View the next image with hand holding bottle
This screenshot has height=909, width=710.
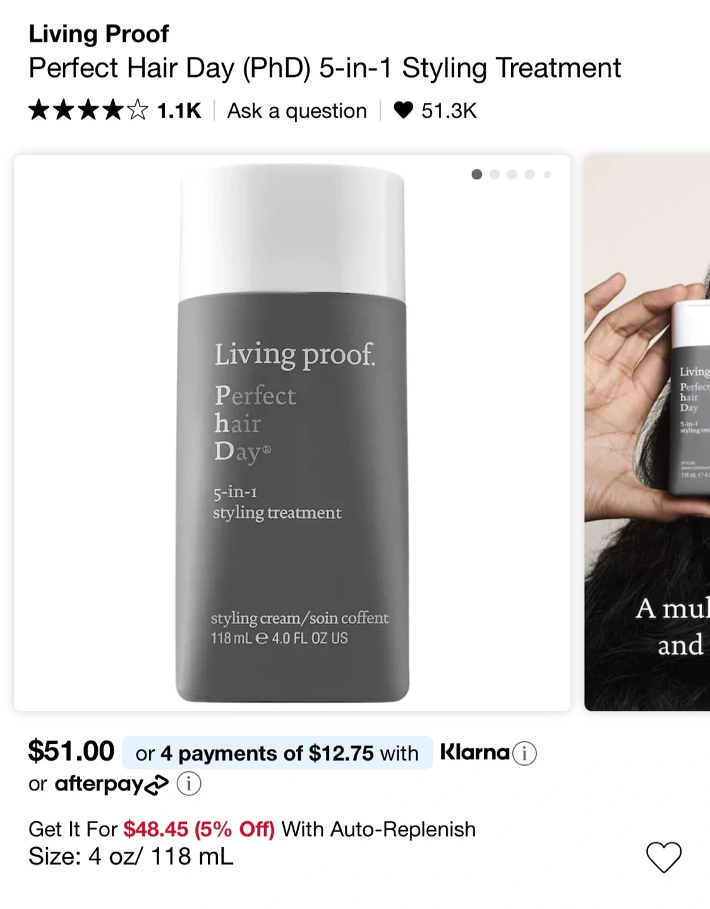click(647, 433)
